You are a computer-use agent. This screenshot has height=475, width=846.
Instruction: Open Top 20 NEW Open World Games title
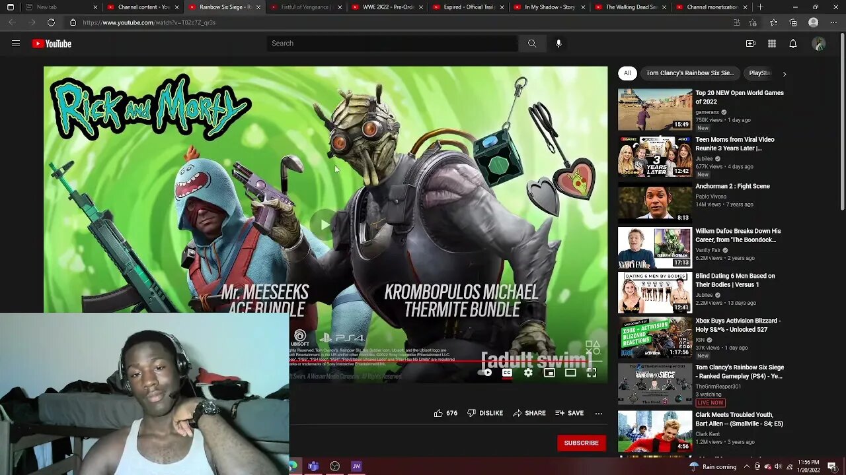pyautogui.click(x=740, y=97)
